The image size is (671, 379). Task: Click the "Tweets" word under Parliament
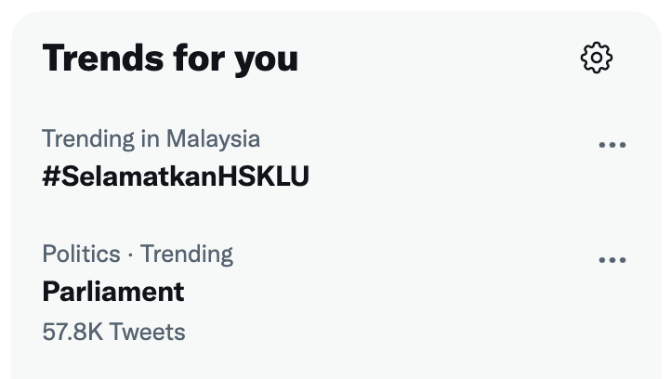pyautogui.click(x=147, y=332)
